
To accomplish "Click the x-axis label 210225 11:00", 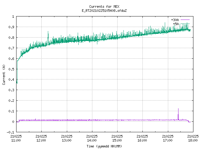I will click(x=16, y=138).
